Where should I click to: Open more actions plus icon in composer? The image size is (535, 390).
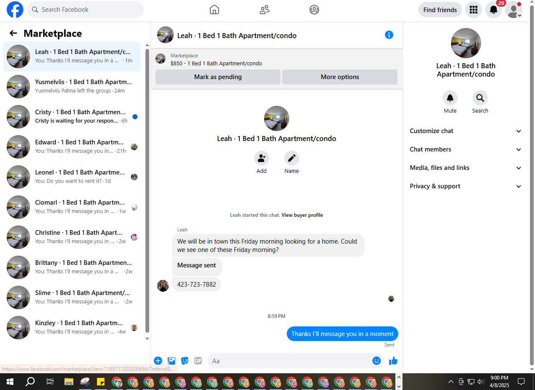click(158, 361)
